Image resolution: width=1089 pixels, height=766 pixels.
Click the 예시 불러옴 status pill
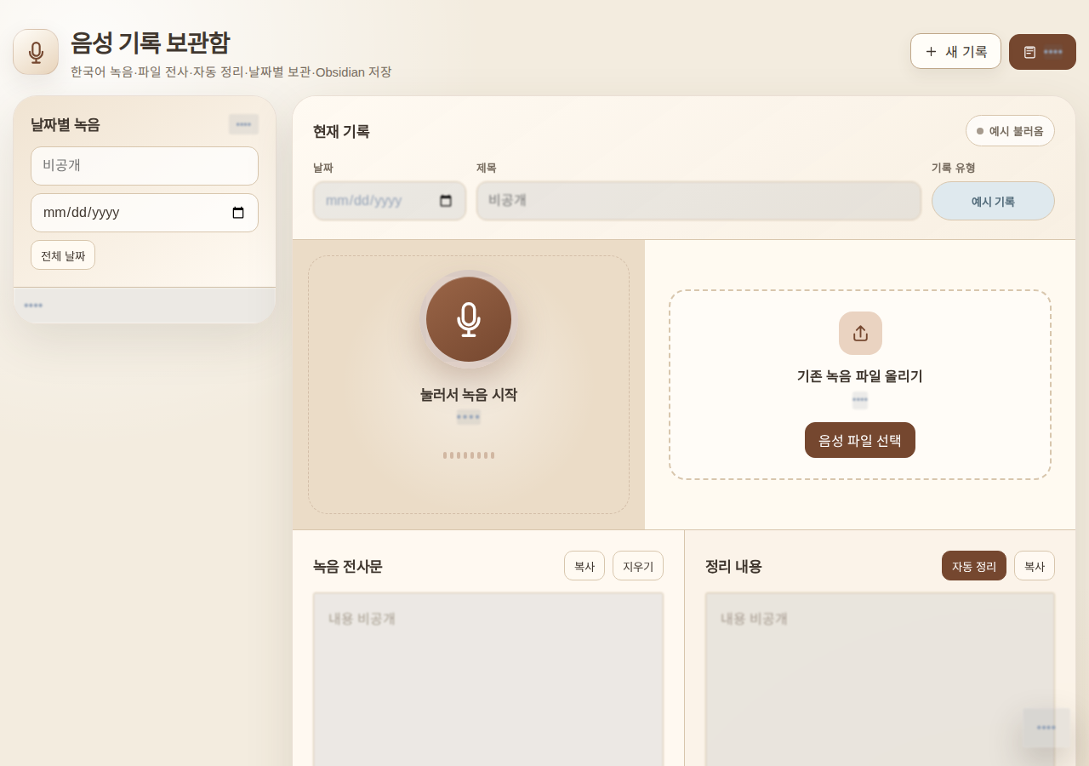point(1010,131)
